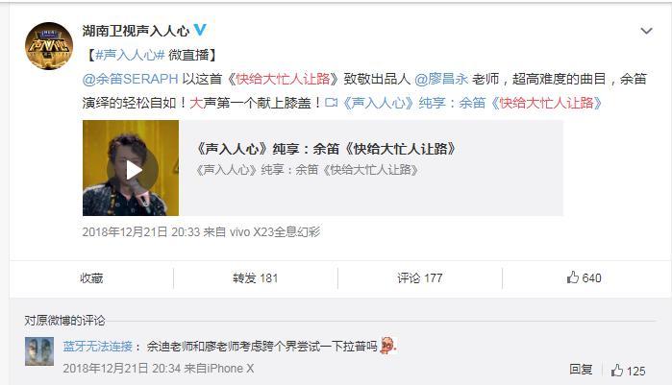The height and width of the screenshot is (385, 672).
Task: Click commenter 蓝牙无法连接 avatar
Action: click(x=39, y=351)
